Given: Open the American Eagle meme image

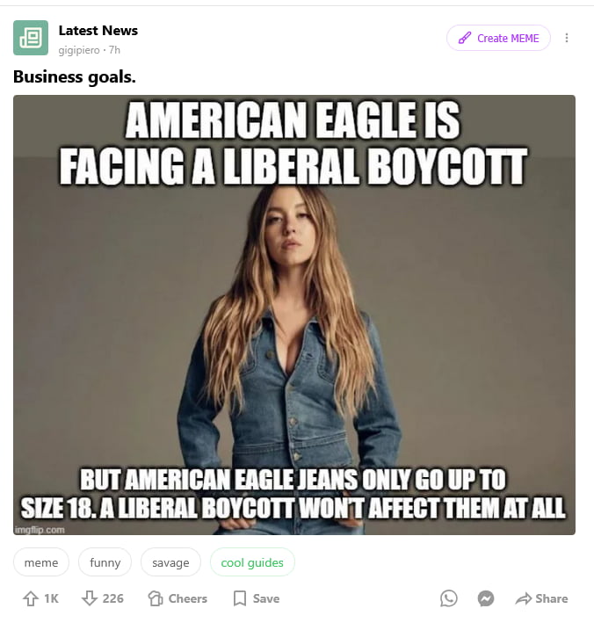Looking at the screenshot, I should (294, 315).
